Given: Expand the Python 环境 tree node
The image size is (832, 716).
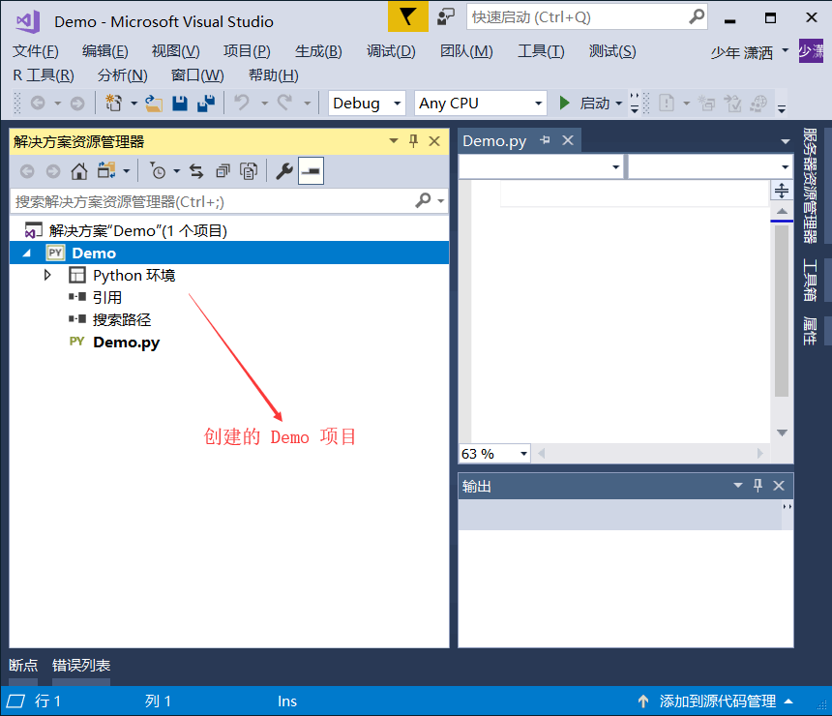Looking at the screenshot, I should click(x=45, y=275).
